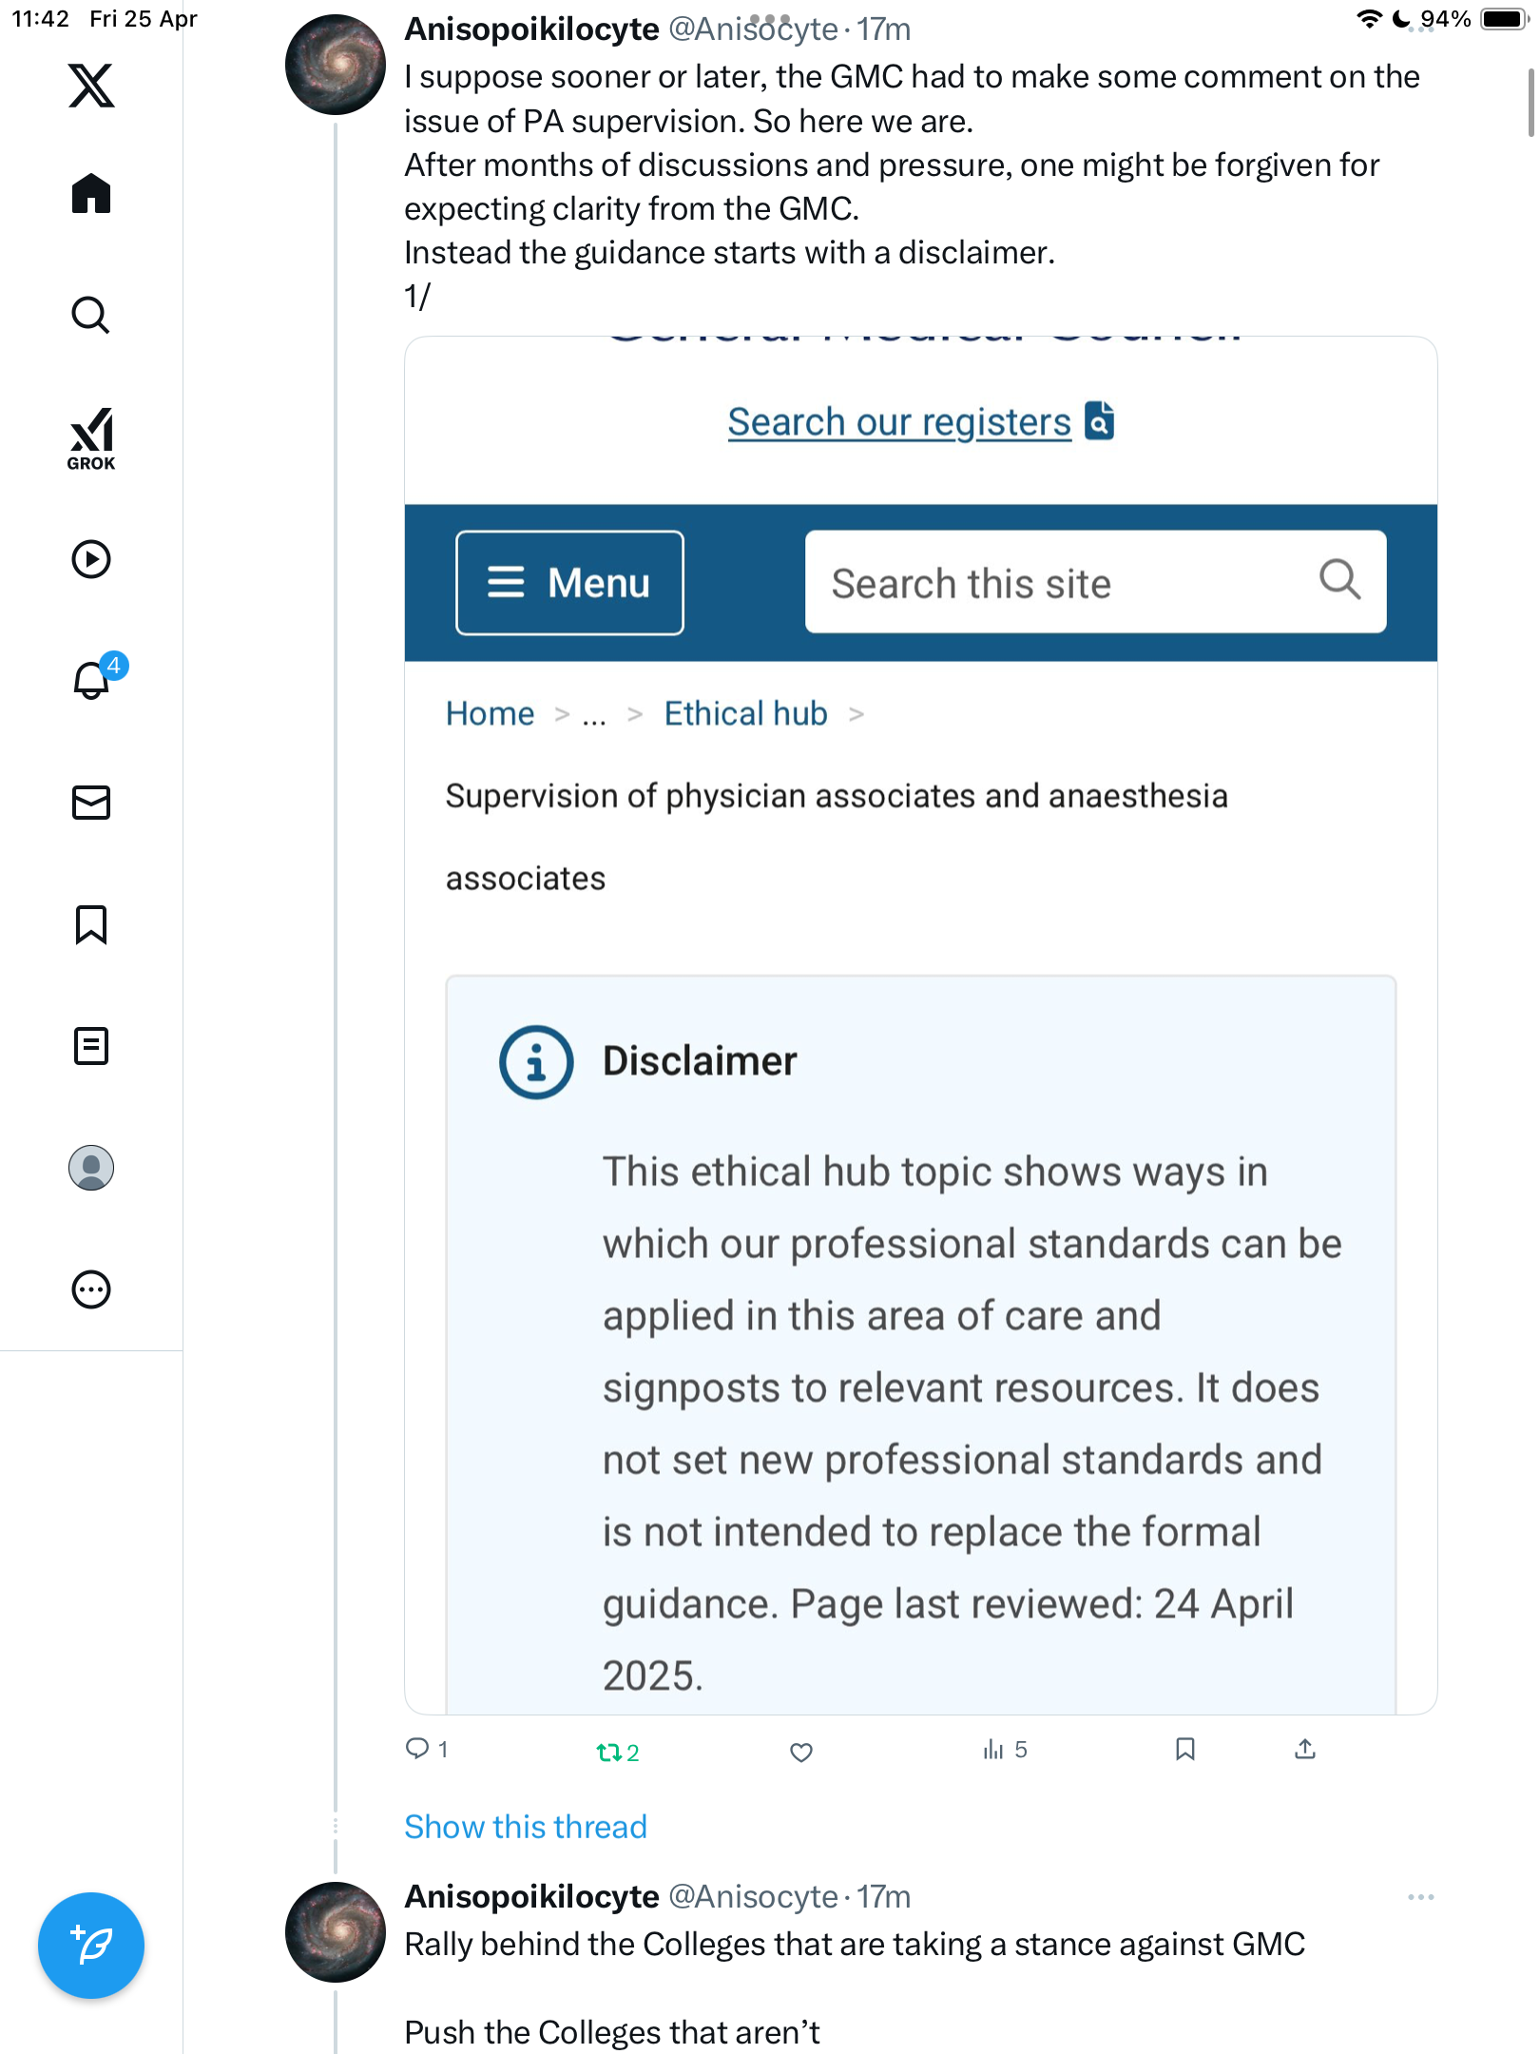Screen dimensions: 1540x2054
Task: Open the X home logo
Action: [91, 86]
